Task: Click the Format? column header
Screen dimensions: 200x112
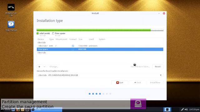Action: coord(73,39)
